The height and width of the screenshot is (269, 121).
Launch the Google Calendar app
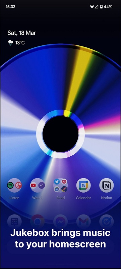[83, 185]
